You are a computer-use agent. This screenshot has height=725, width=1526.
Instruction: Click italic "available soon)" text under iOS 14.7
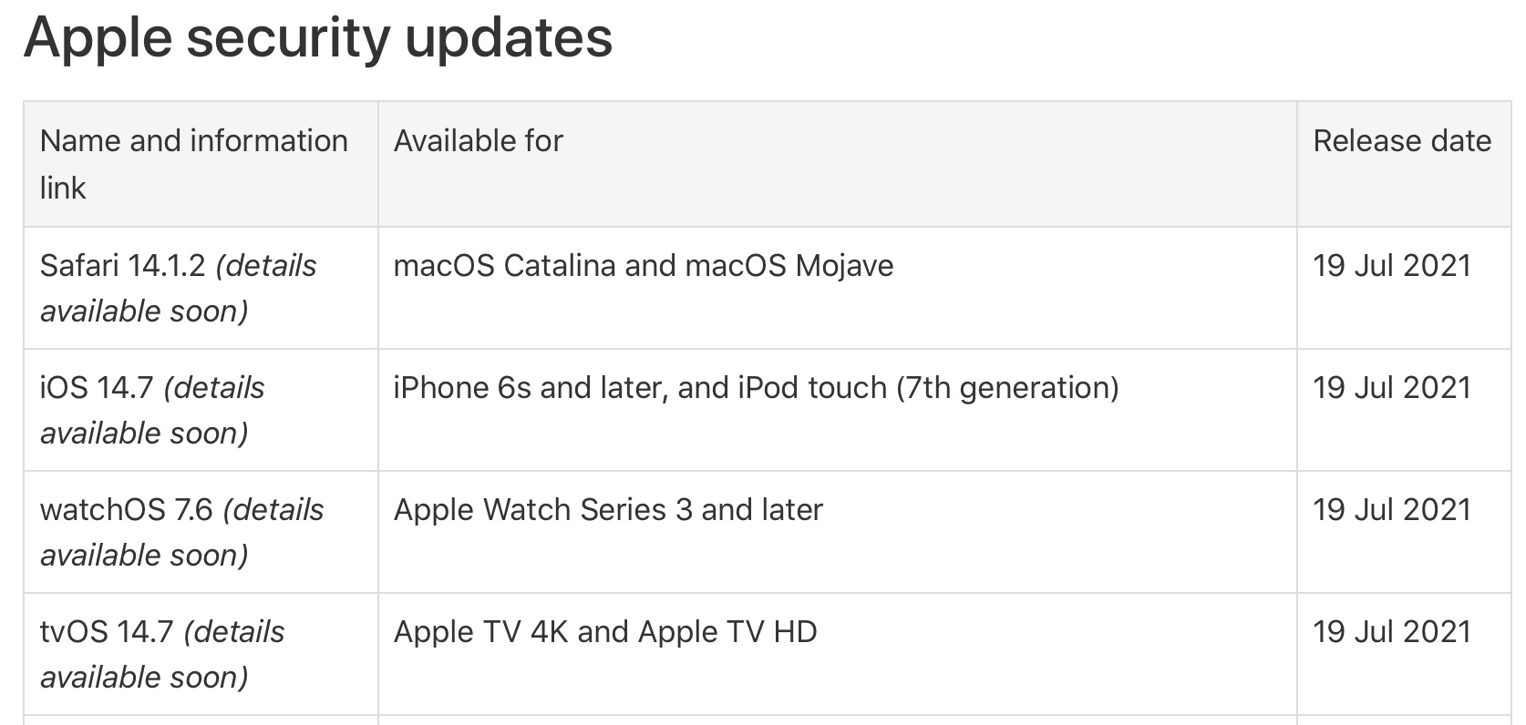tap(144, 434)
